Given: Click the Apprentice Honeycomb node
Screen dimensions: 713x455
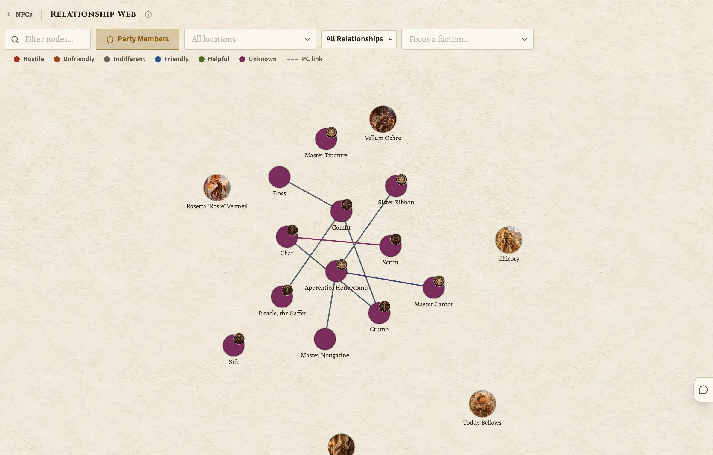Looking at the screenshot, I should coord(336,271).
